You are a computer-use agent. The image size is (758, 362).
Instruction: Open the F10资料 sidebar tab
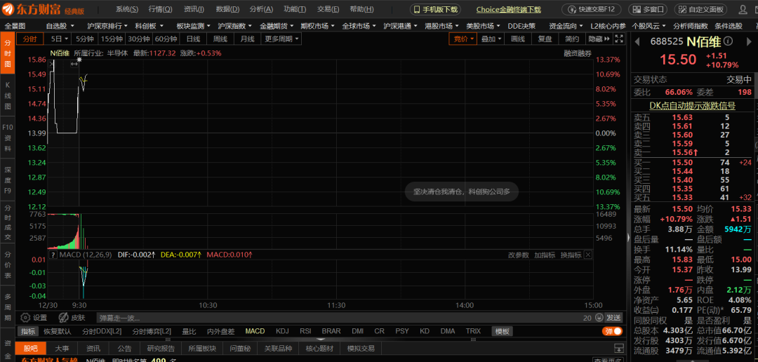(x=7, y=138)
